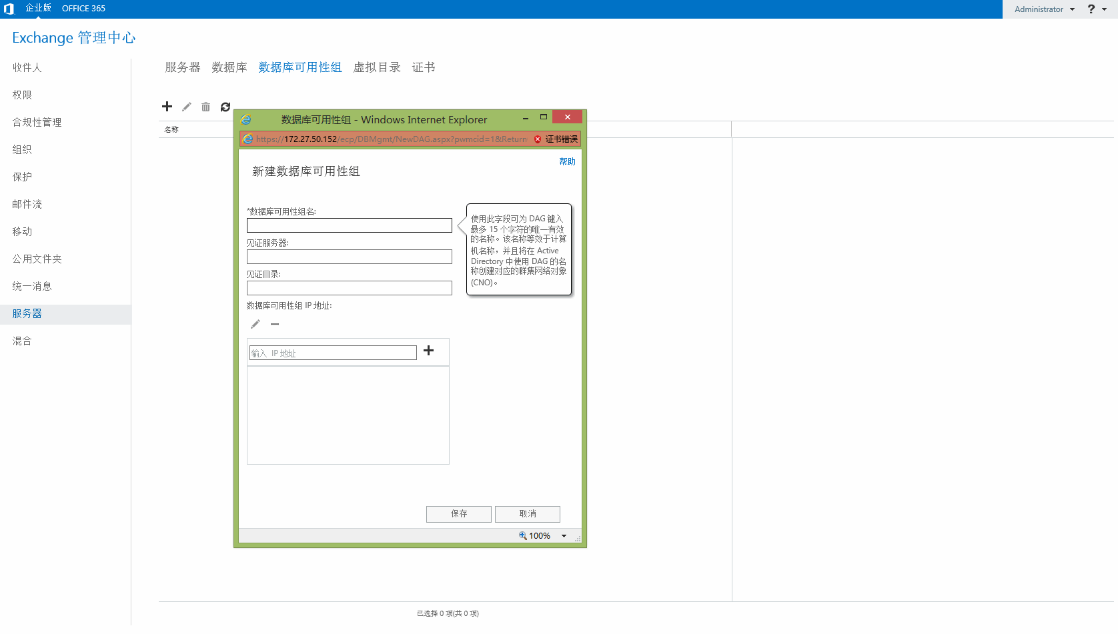Image resolution: width=1118 pixels, height=634 pixels.
Task: Open 保护 in the left navigation
Action: click(x=22, y=177)
